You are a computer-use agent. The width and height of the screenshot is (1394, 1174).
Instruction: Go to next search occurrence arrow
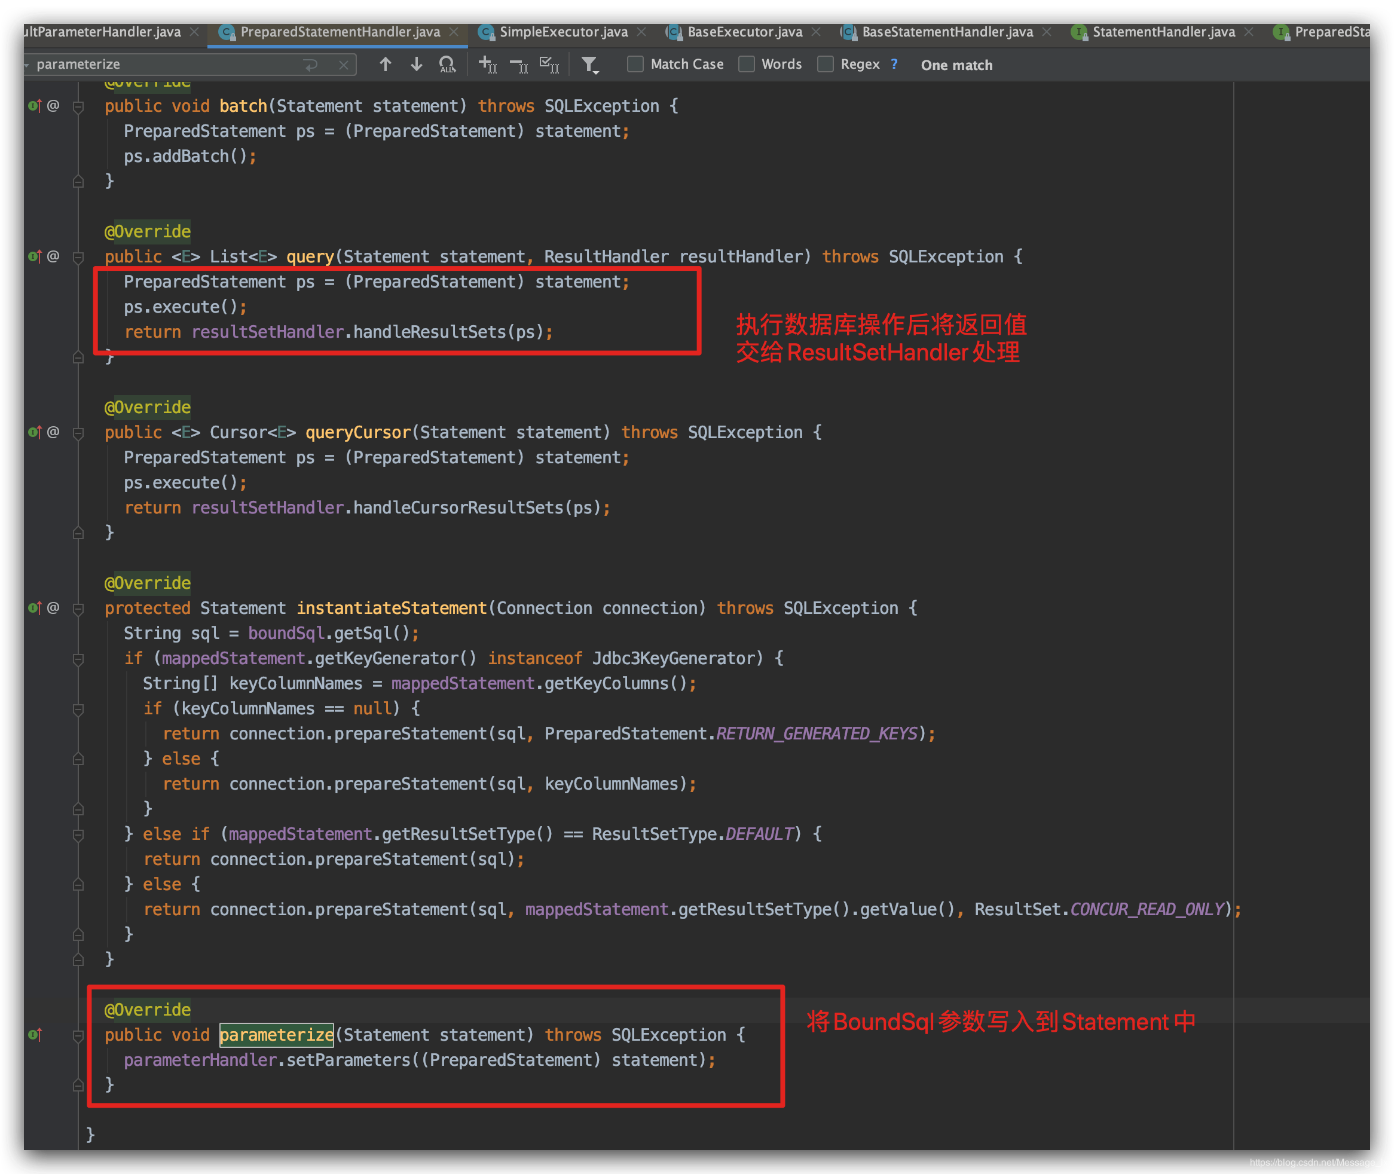point(417,65)
